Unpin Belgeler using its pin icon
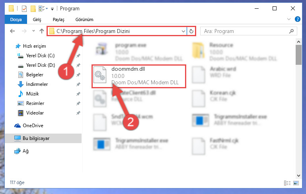Image resolution: width=306 pixels, height=194 pixels. 78,75
